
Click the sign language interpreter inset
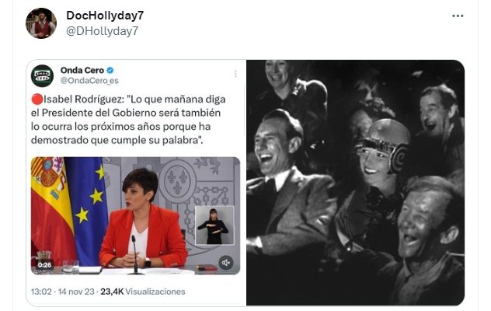(x=214, y=225)
